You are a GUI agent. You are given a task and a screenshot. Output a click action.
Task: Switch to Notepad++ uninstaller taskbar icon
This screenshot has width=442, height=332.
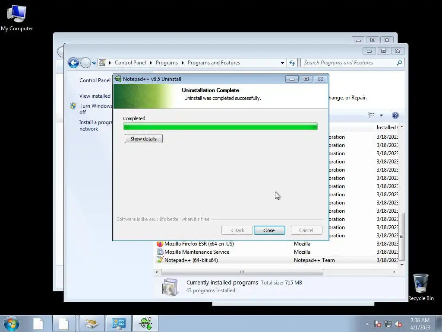[145, 323]
